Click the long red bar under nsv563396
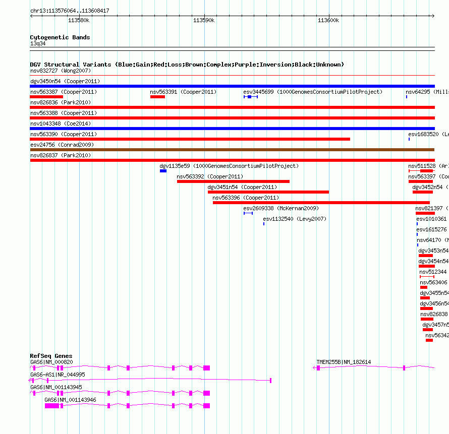This screenshot has width=449, height=434. point(321,203)
